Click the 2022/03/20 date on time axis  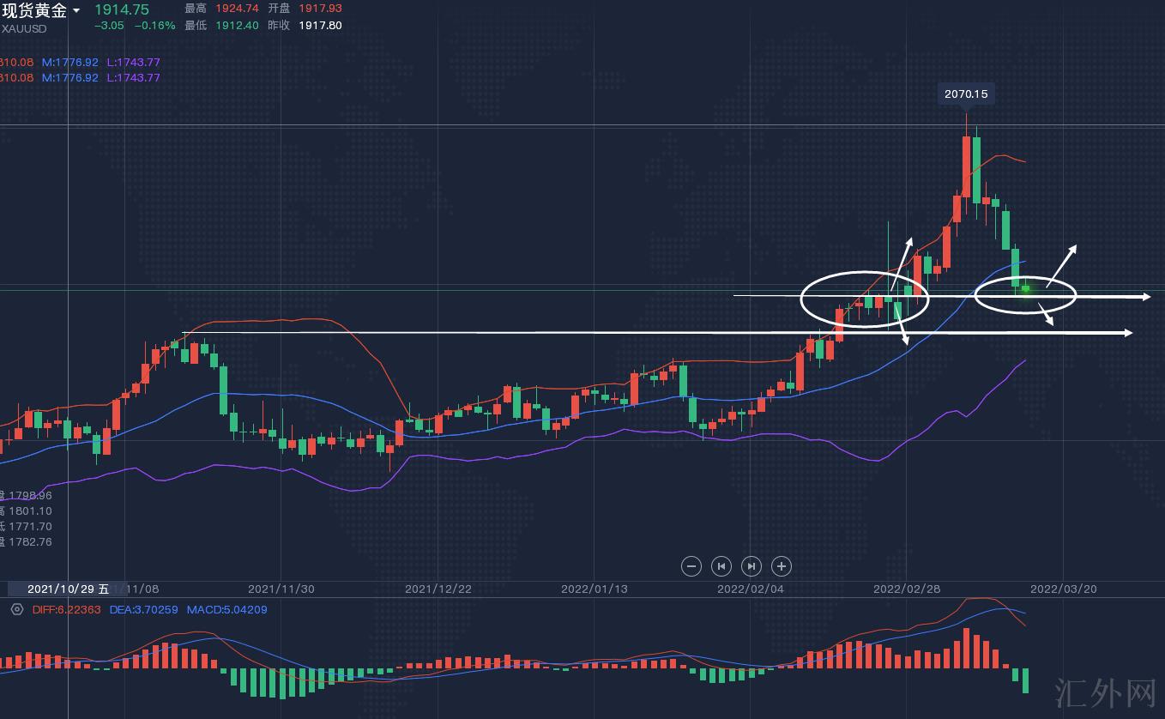click(1063, 589)
